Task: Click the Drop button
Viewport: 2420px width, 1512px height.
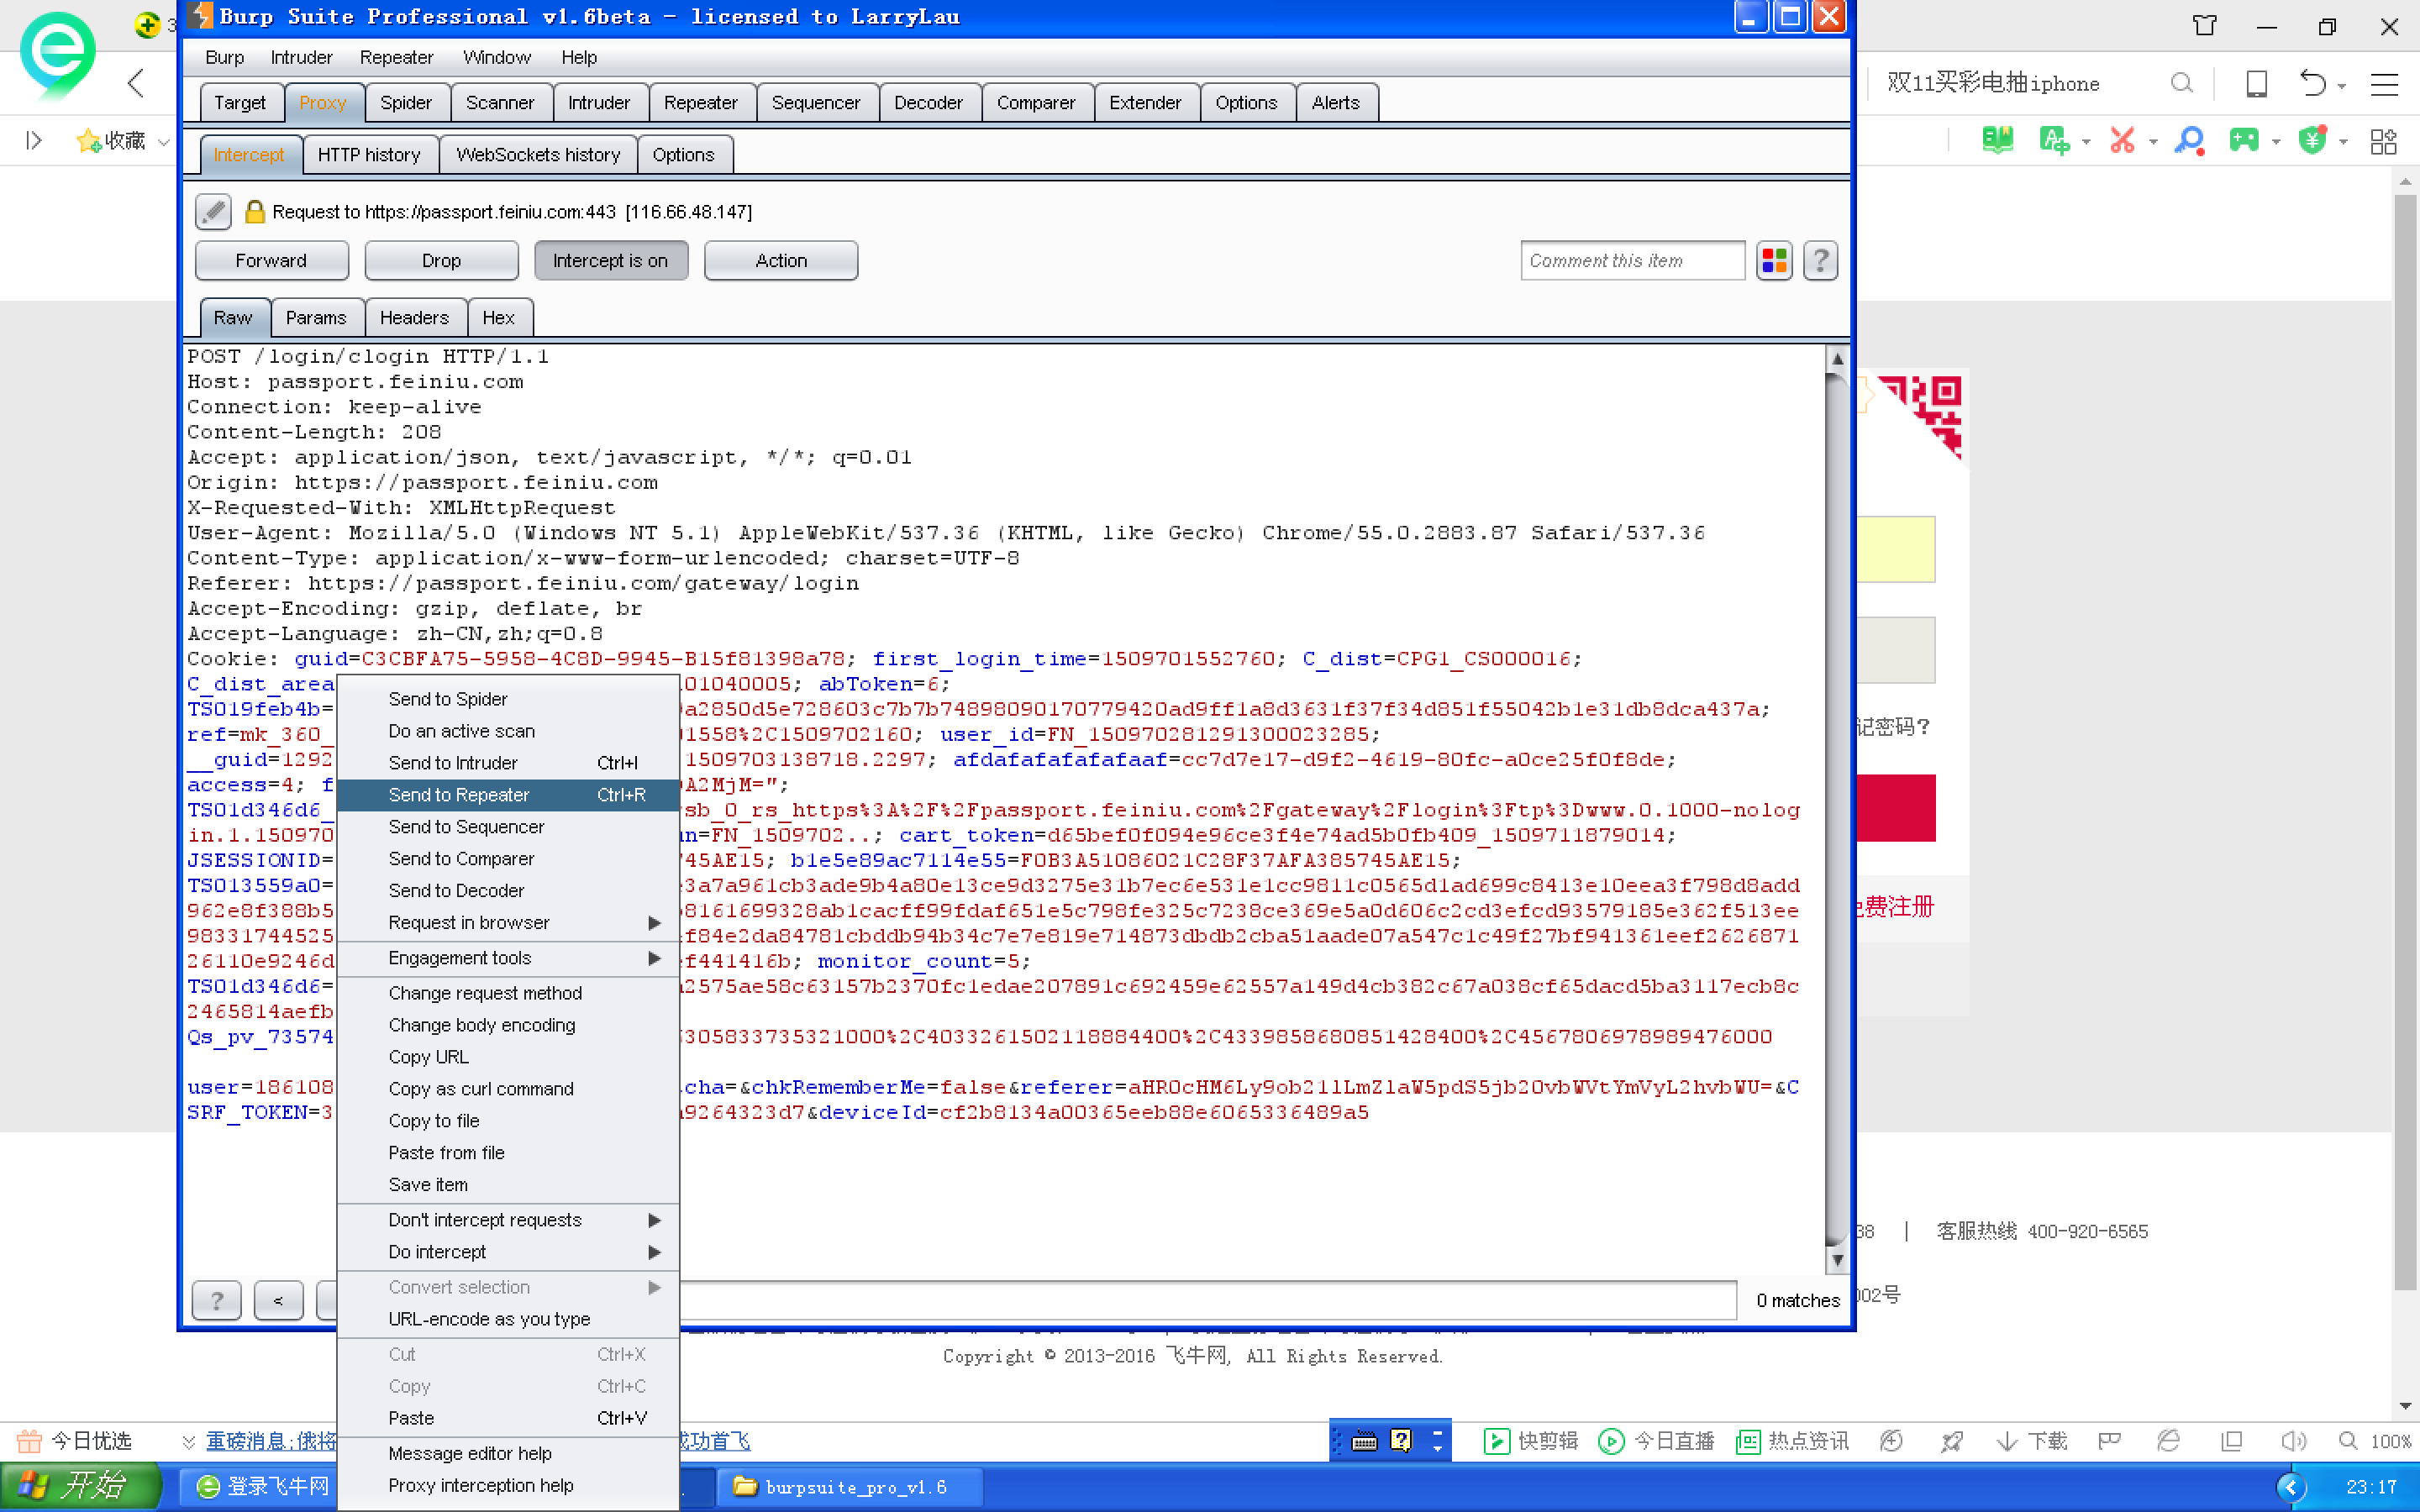Action: 441,261
